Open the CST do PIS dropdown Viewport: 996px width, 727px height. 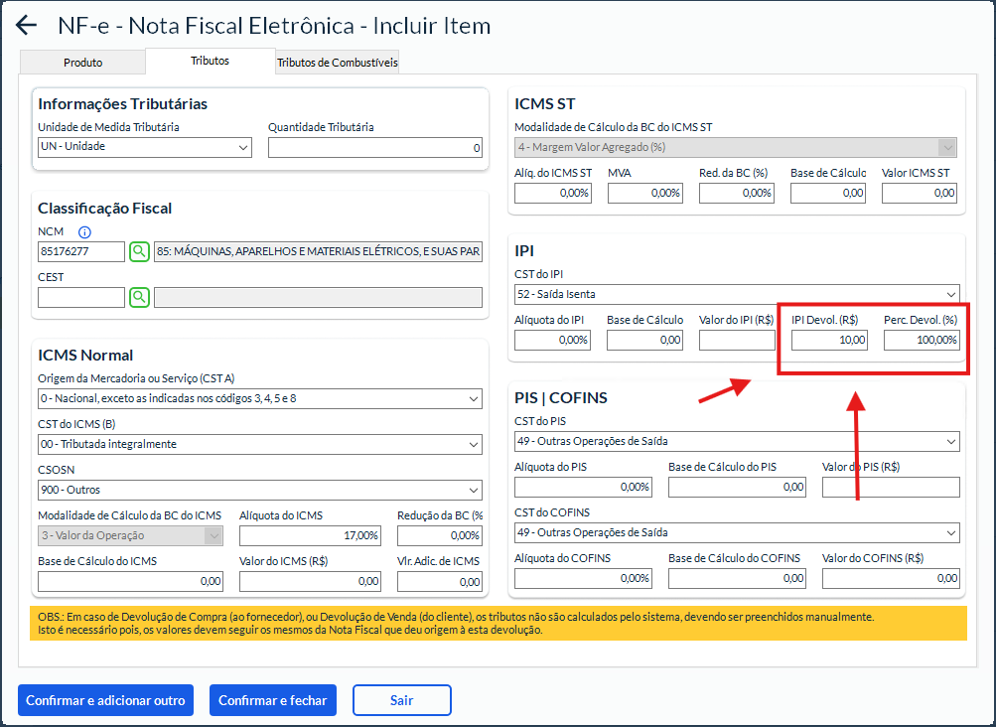coord(737,442)
